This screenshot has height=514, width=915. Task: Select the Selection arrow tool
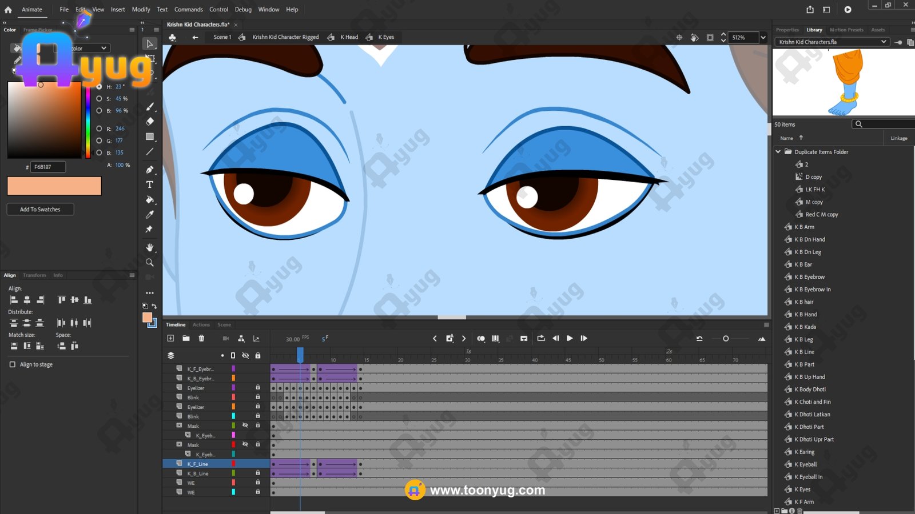(150, 44)
